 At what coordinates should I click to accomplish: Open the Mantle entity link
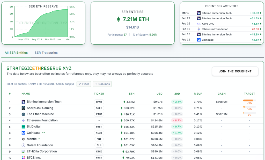pos(32,139)
